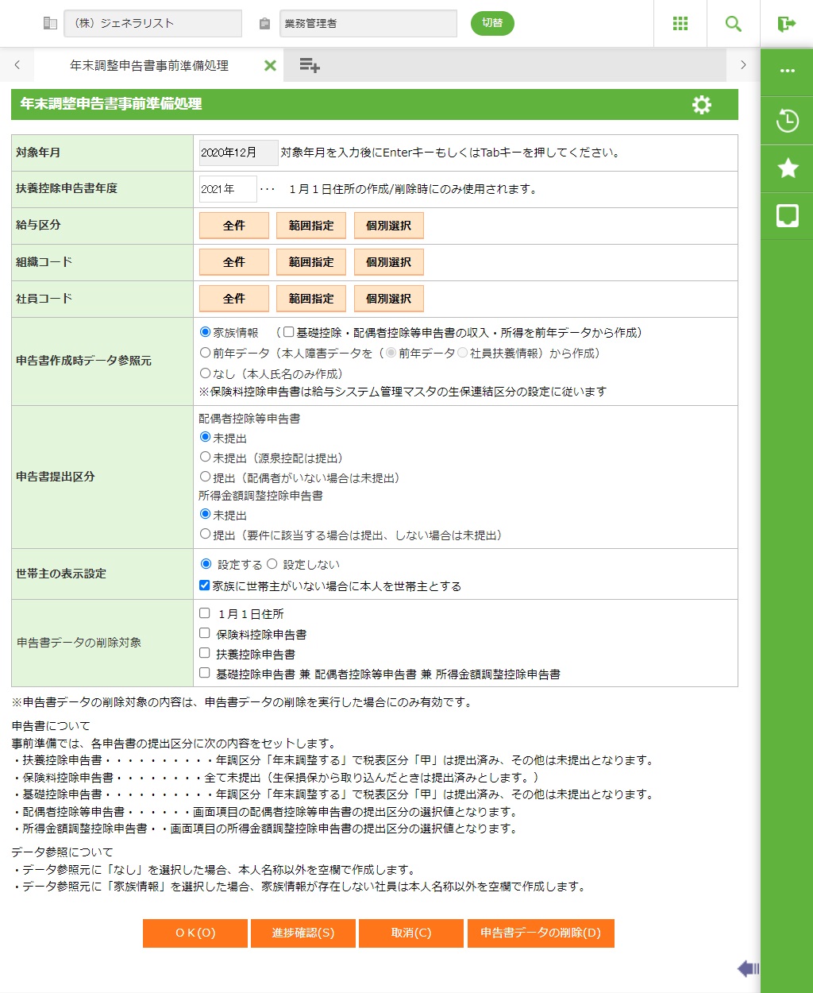Image resolution: width=813 pixels, height=993 pixels.
Task: Open the three-dots more menu in sidebar
Action: point(788,71)
